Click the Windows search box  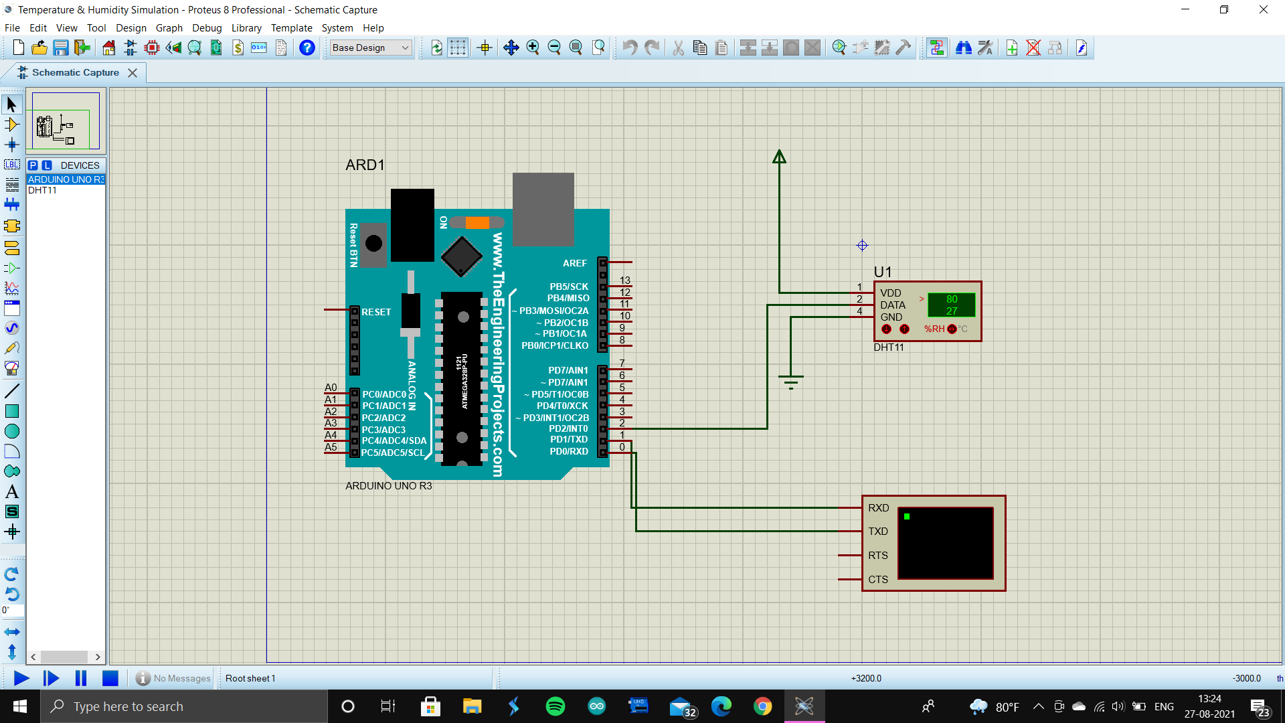point(184,706)
